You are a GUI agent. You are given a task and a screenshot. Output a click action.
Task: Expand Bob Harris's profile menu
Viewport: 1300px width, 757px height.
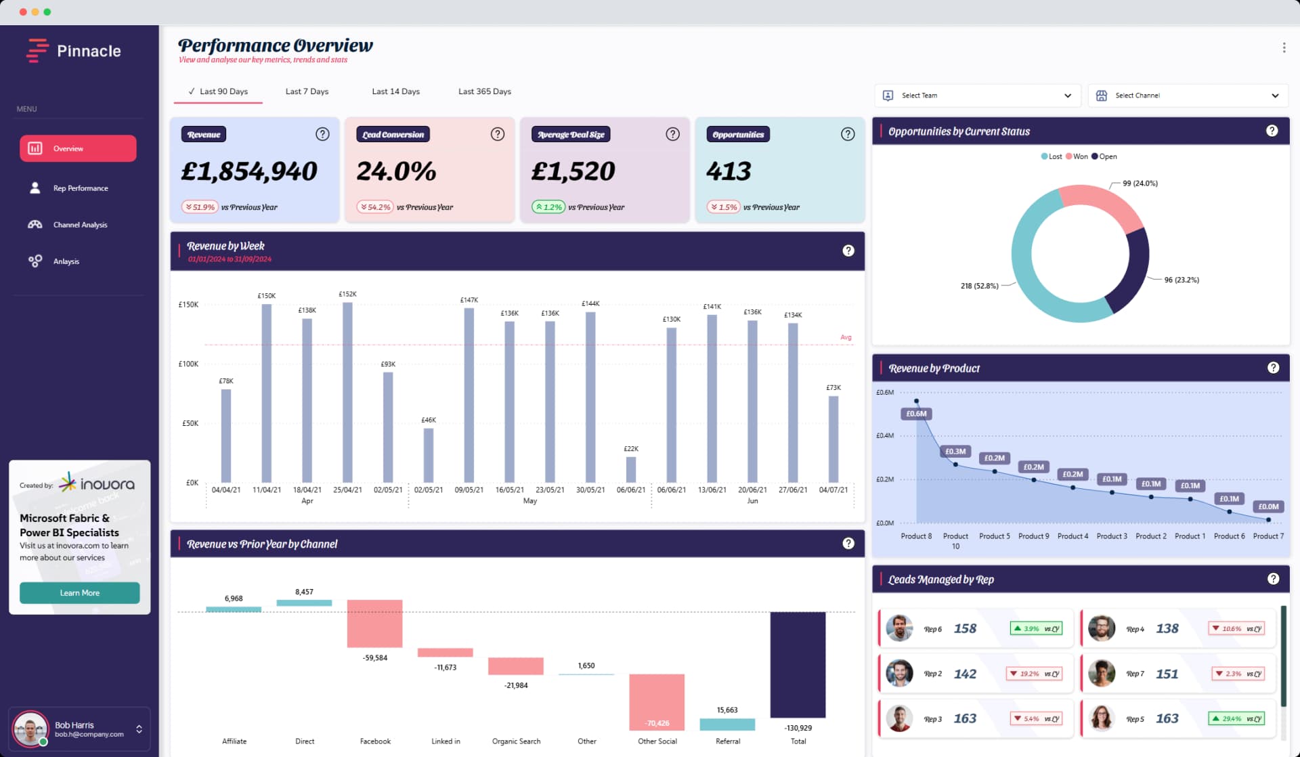point(138,729)
